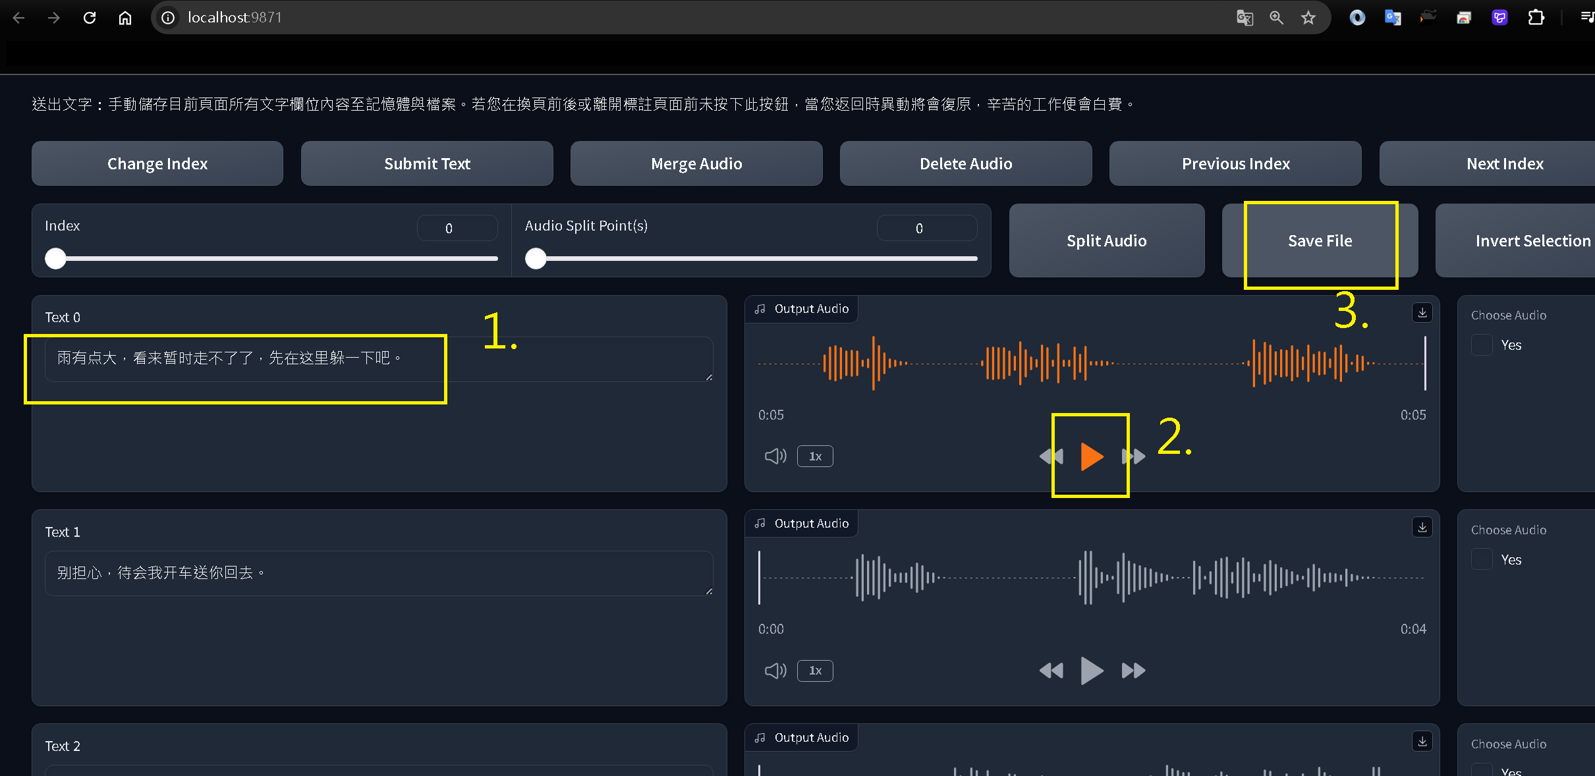Download the Text 1 output audio

[1422, 527]
